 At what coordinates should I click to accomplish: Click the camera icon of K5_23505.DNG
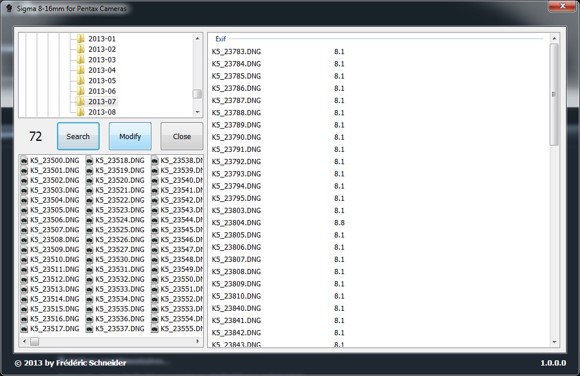coord(24,210)
